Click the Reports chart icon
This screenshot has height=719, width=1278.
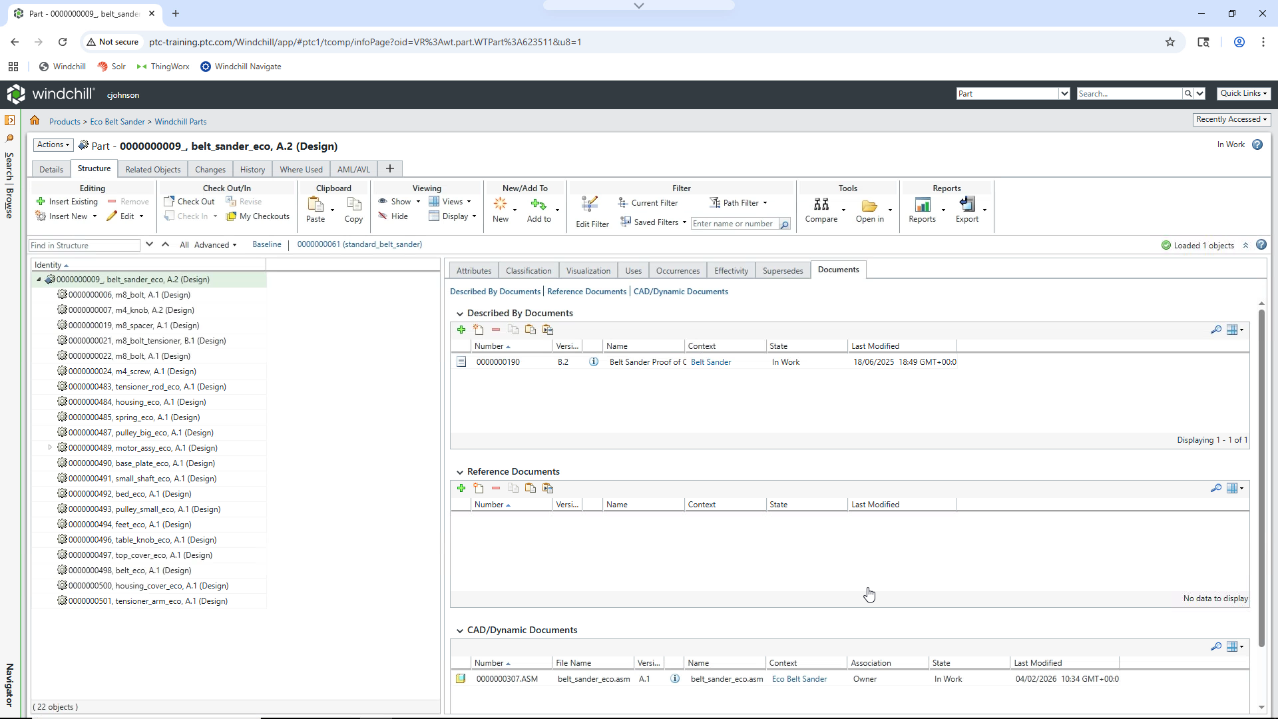(x=923, y=204)
